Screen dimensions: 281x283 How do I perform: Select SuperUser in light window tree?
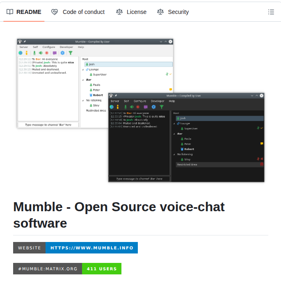point(98,75)
